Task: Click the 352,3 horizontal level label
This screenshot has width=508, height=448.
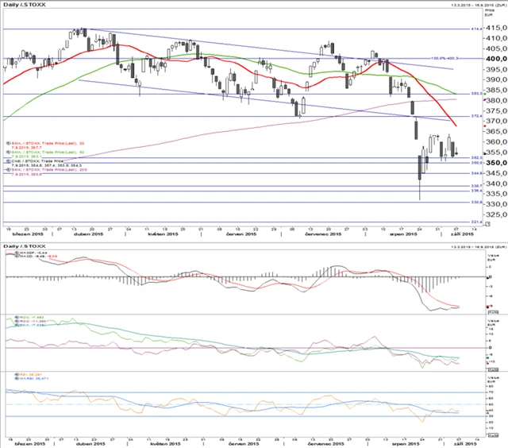Action: tap(476, 157)
